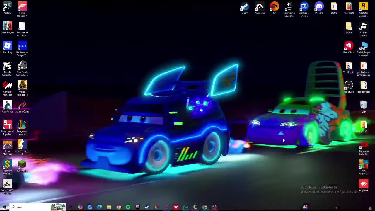Image resolution: width=375 pixels, height=211 pixels.
Task: Select Bu bilgisayar - Kısayol icon
Action: point(364,49)
